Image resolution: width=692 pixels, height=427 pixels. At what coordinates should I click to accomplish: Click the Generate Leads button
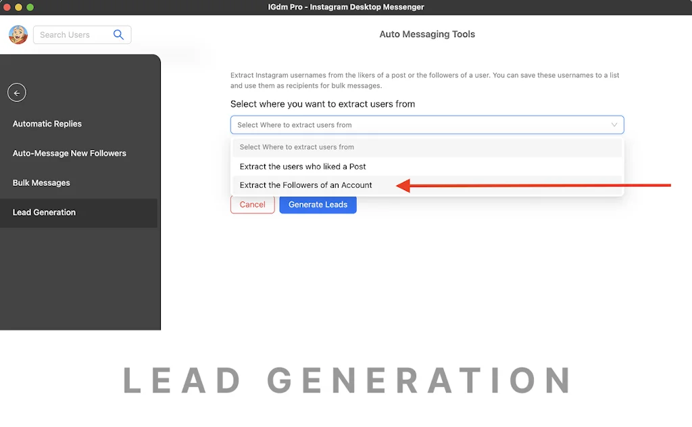[318, 205]
